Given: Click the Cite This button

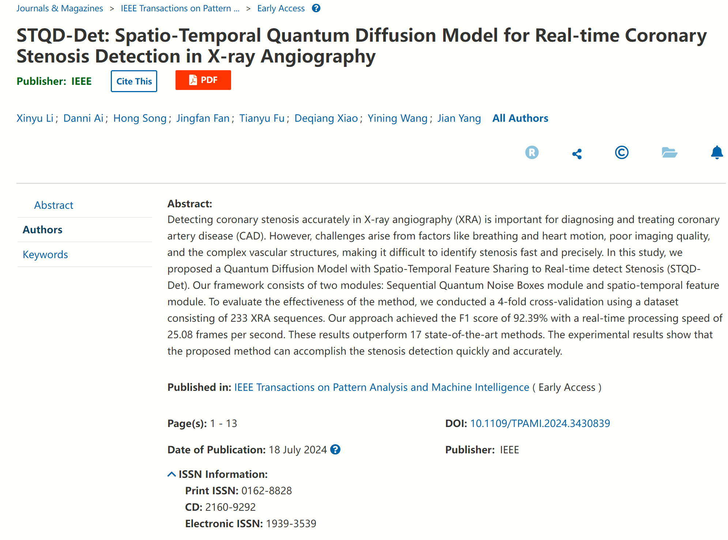Looking at the screenshot, I should pos(134,81).
